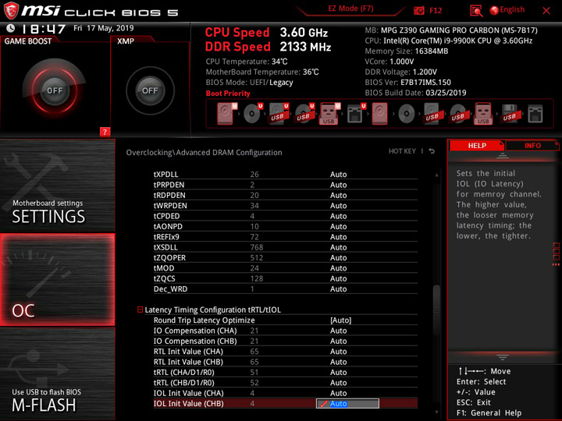Select the Auto value for tREFIx9
The height and width of the screenshot is (421, 562).
338,237
